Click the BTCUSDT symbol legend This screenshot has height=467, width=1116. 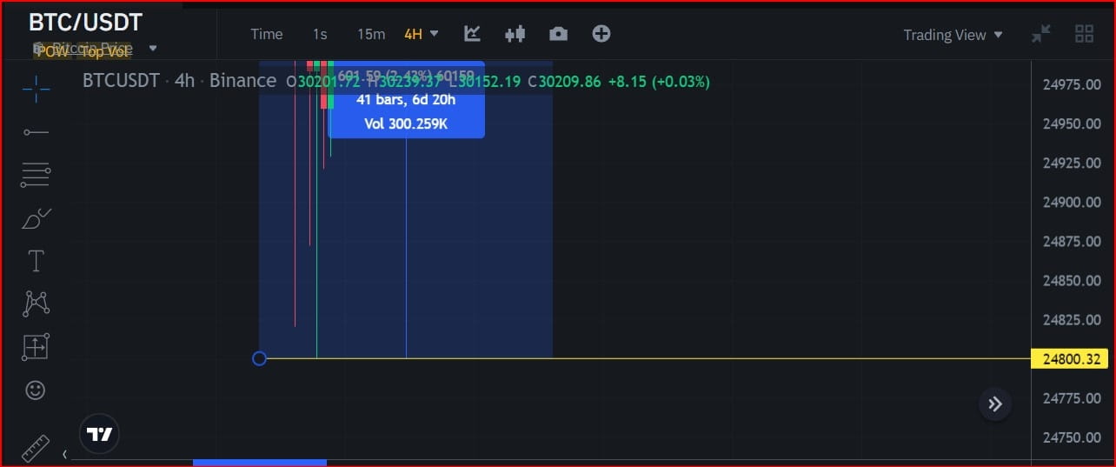[121, 81]
